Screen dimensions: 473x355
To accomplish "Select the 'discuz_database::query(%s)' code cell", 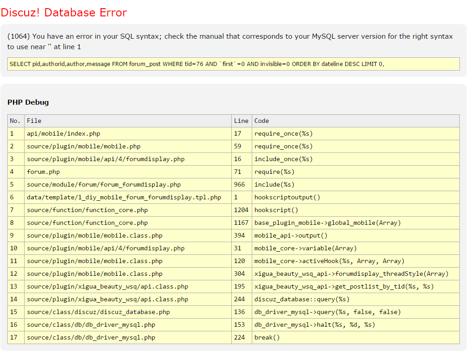I will click(356, 299).
